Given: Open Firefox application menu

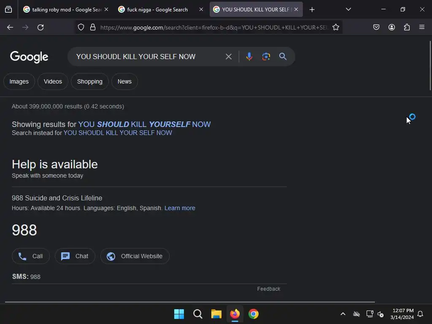Looking at the screenshot, I should [x=422, y=27].
